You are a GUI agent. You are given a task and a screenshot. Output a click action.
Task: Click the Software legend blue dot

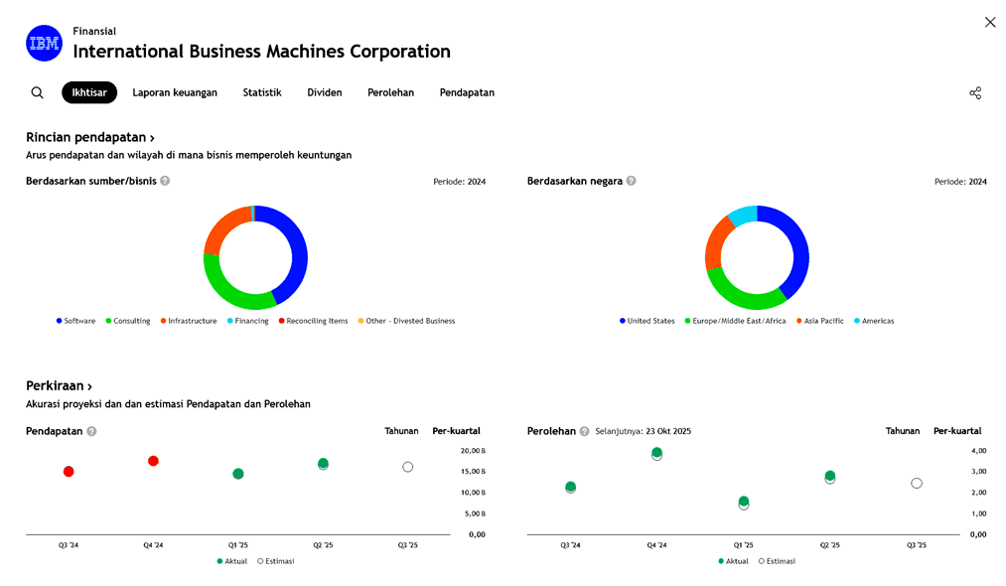click(x=60, y=321)
